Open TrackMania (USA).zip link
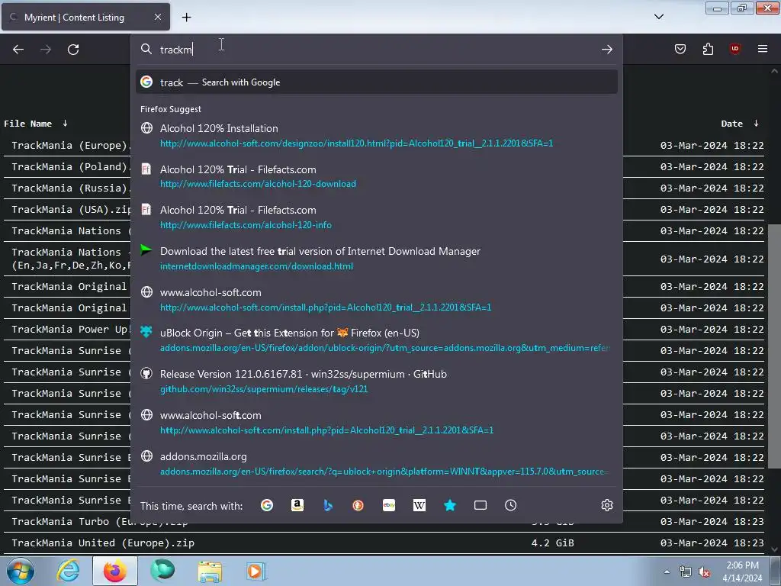This screenshot has height=586, width=781. click(x=71, y=210)
